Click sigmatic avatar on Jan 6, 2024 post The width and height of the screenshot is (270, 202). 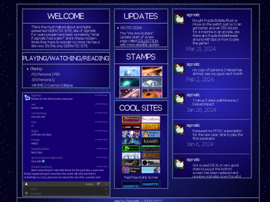tap(179, 129)
